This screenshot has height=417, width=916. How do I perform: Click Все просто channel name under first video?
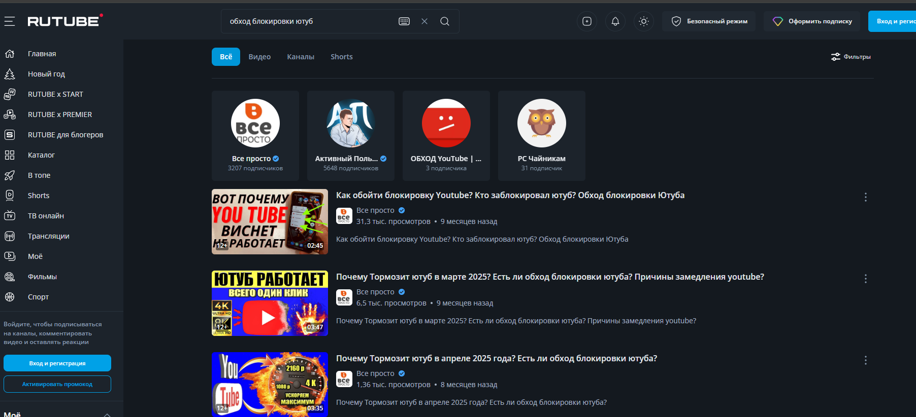375,210
